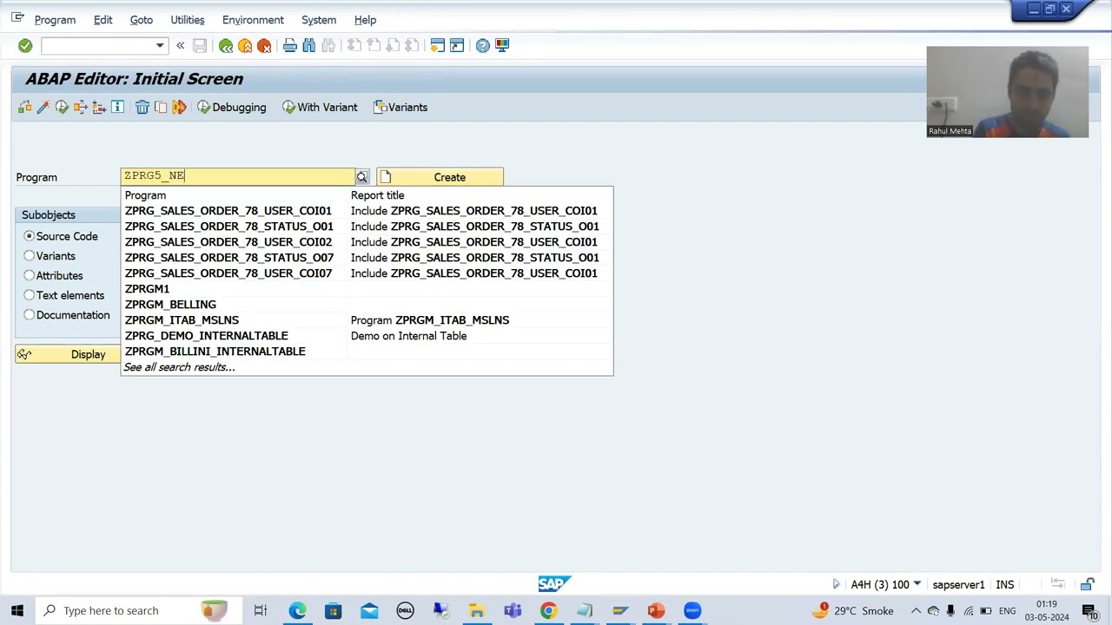1112x625 pixels.
Task: Open PowerPoint from the Windows taskbar
Action: (x=656, y=610)
